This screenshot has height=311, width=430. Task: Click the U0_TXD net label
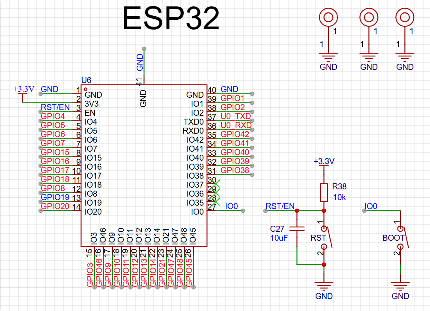click(x=236, y=116)
